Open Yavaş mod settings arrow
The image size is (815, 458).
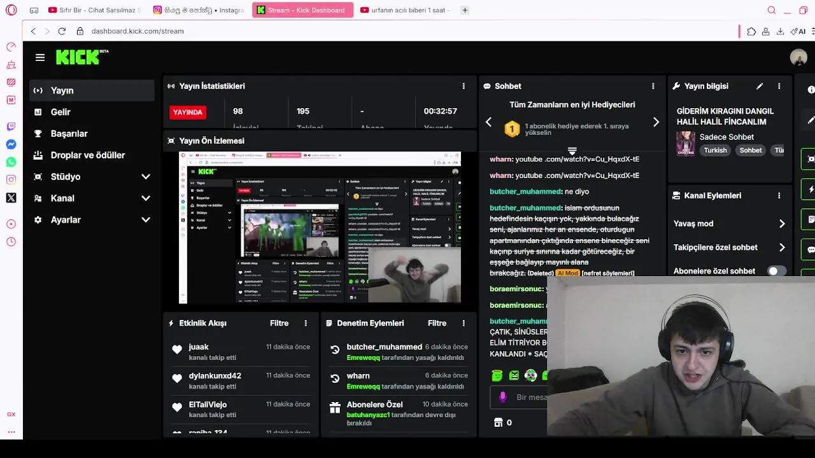[x=782, y=224]
